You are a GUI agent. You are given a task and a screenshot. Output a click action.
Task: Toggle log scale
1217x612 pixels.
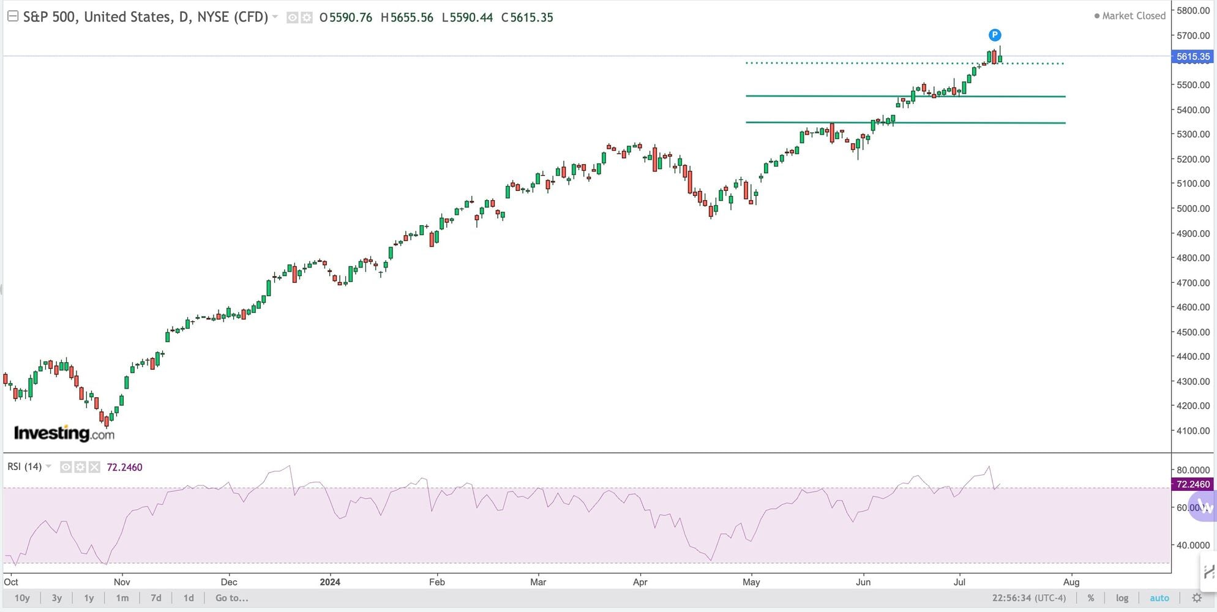click(x=1122, y=598)
